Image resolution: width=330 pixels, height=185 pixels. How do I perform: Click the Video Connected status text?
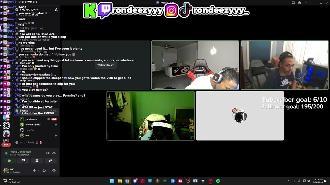click(x=20, y=152)
